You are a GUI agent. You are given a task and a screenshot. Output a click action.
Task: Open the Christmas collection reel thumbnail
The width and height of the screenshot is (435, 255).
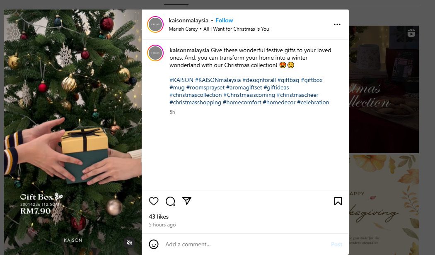tap(384, 89)
